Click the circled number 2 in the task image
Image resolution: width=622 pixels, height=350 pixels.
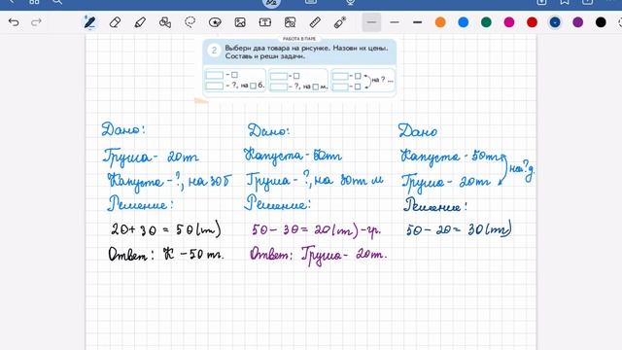(x=214, y=51)
